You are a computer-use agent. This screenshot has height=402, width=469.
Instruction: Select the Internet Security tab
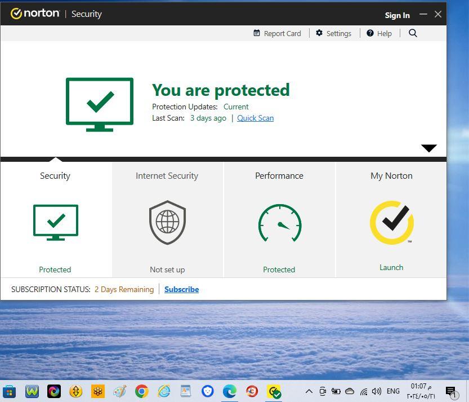(x=168, y=219)
